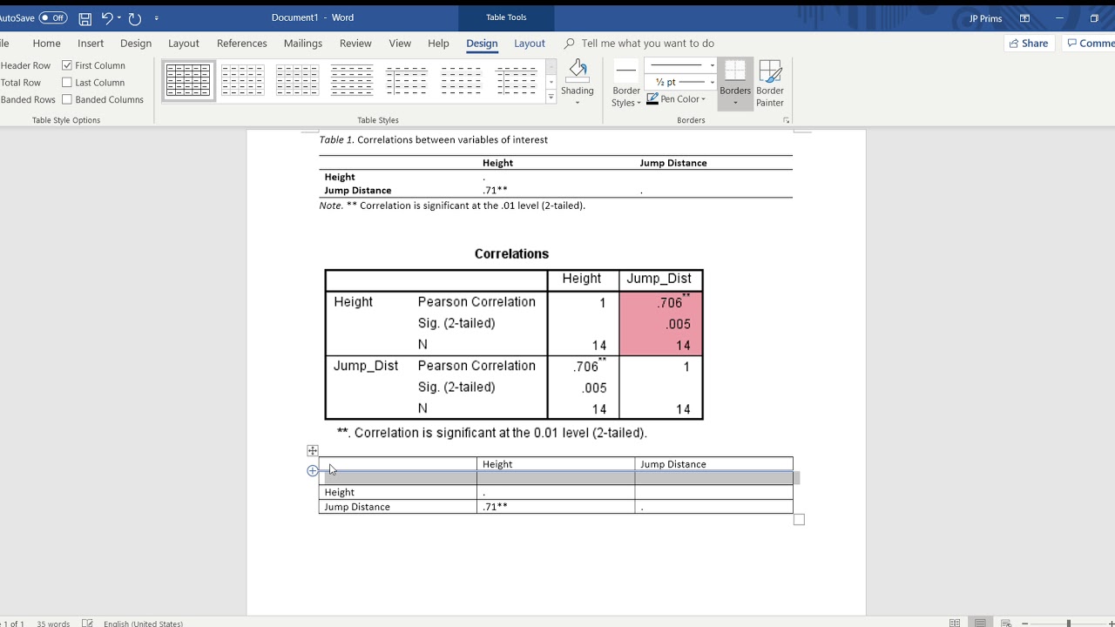Screen dimensions: 1115x627
Task: Open the Shading dropdown arrow
Action: tap(577, 103)
